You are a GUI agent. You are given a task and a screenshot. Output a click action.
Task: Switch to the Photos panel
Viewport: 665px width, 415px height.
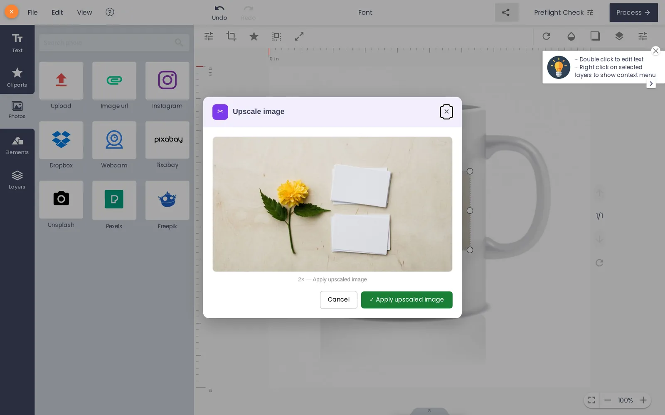(x=17, y=110)
